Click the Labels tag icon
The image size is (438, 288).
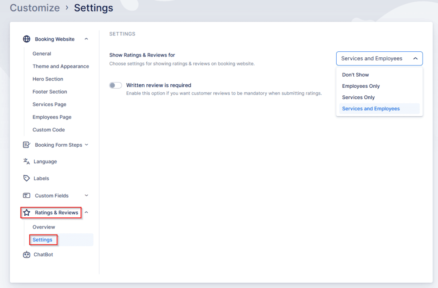click(x=27, y=178)
